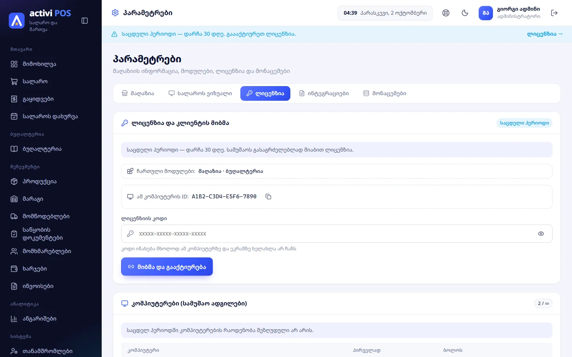This screenshot has width=572, height=357.
Task: Click the 2 / ∞ computers count badge
Action: click(x=543, y=303)
